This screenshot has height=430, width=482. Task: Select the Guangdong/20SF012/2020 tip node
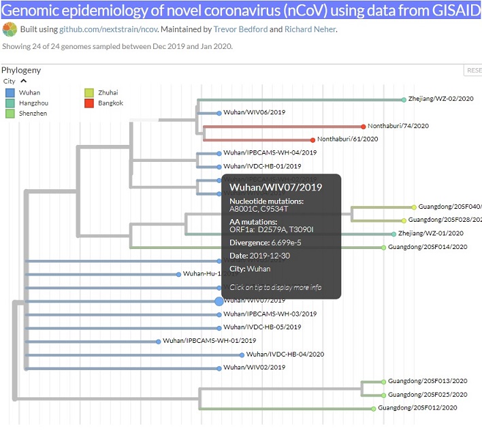coord(374,408)
